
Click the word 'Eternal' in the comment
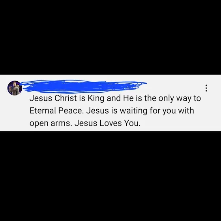pos(43,110)
